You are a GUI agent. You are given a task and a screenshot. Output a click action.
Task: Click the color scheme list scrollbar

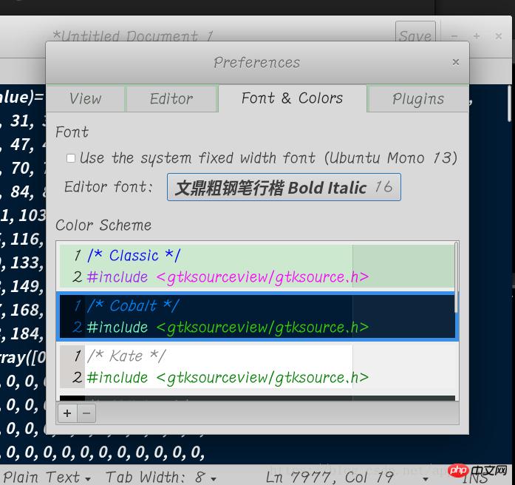457,281
